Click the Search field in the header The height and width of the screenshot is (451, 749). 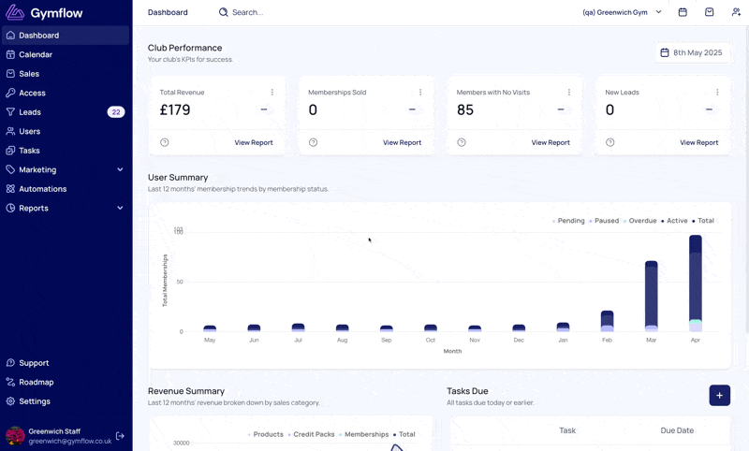[242, 12]
